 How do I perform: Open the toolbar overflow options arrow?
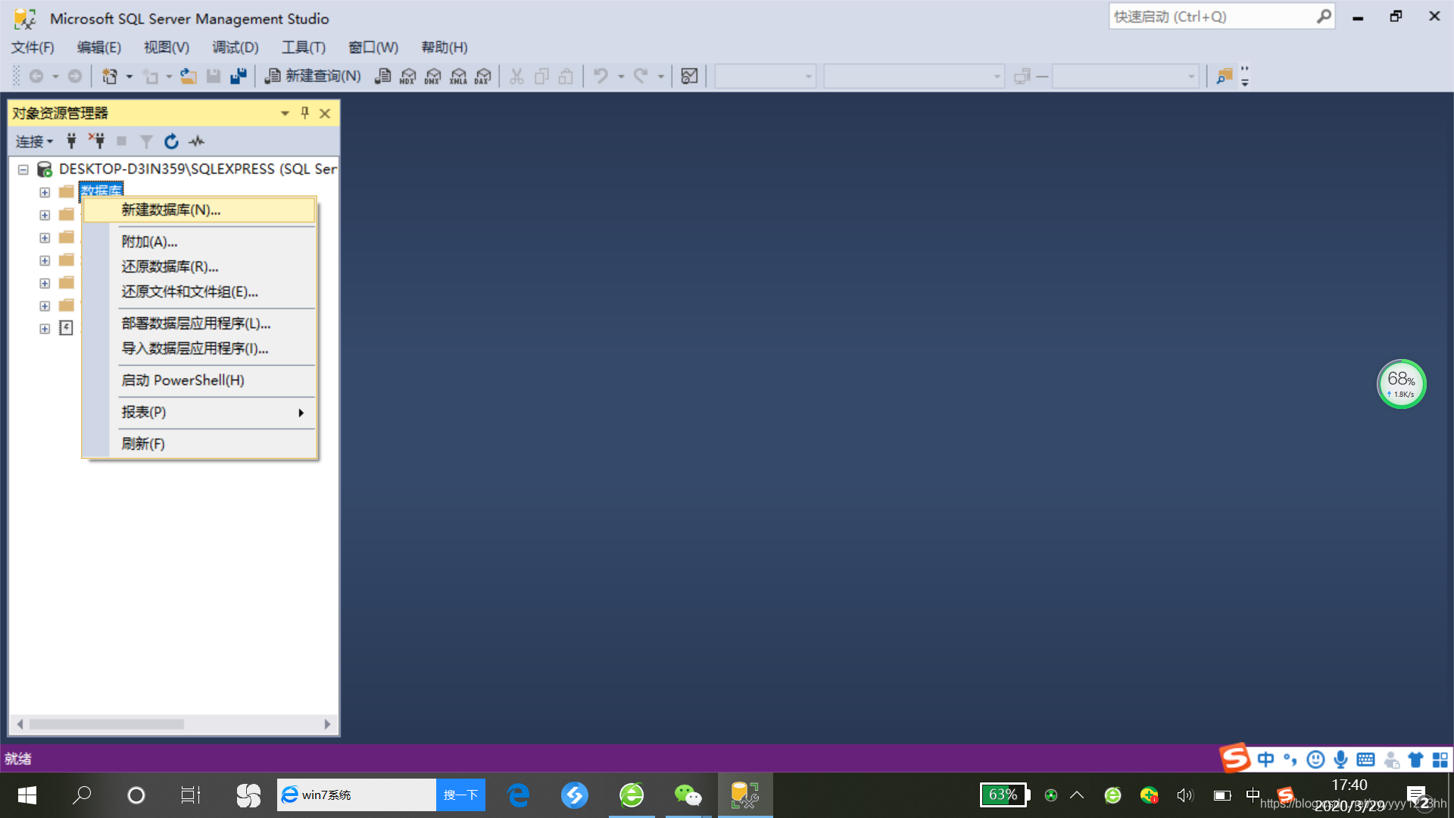coord(1245,83)
